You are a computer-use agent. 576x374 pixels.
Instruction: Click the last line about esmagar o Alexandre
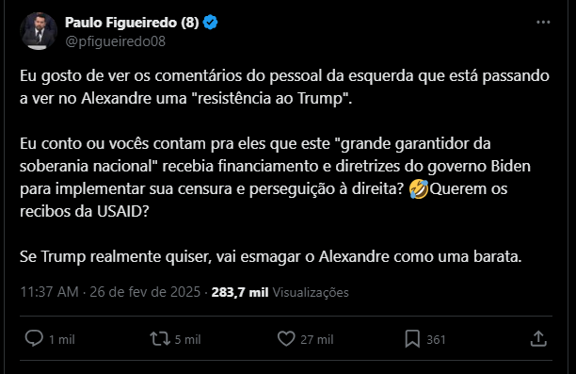271,256
